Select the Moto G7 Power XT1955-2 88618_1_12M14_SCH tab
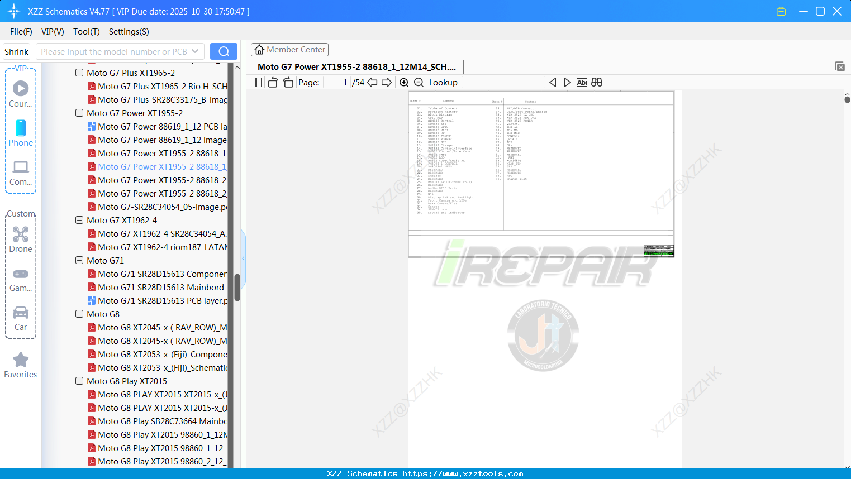This screenshot has height=479, width=851. click(x=356, y=67)
